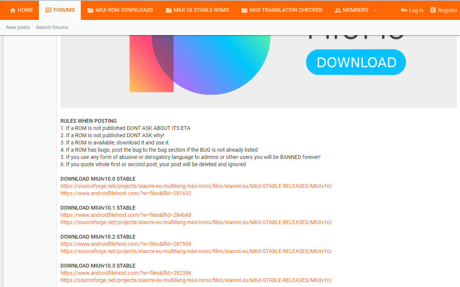Open MIUIv10.1 sourceforge download link
This screenshot has width=460, height=287.
(x=196, y=222)
